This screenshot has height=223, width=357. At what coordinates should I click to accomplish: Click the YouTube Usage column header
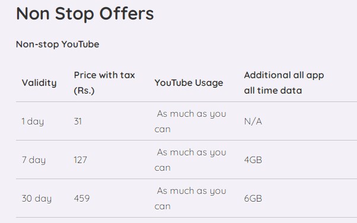(189, 82)
